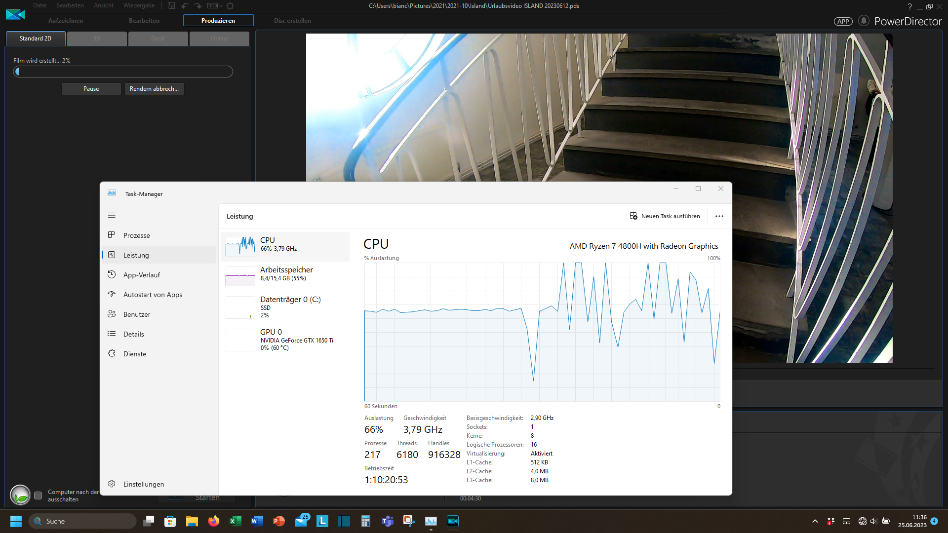
Task: Click the save project icon in top toolbar
Action: tap(171, 6)
